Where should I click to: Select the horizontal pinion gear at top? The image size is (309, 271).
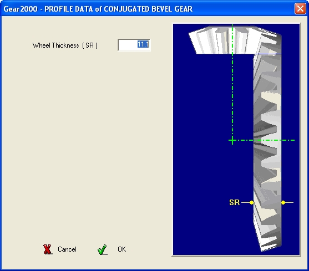235,40
